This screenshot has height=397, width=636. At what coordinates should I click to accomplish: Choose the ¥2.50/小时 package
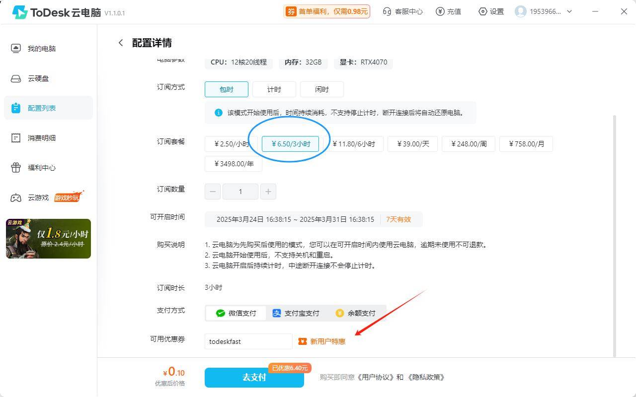[x=231, y=144]
